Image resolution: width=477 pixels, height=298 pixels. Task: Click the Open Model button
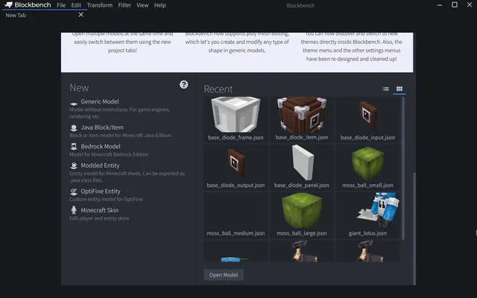click(x=224, y=275)
